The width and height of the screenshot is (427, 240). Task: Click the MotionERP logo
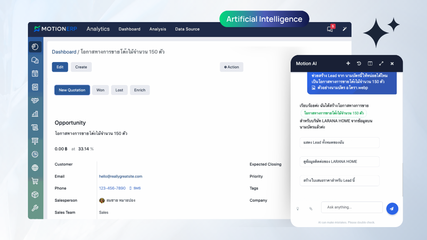coord(55,29)
